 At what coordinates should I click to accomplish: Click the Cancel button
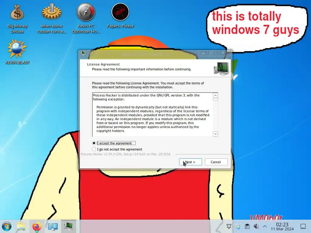point(216,162)
